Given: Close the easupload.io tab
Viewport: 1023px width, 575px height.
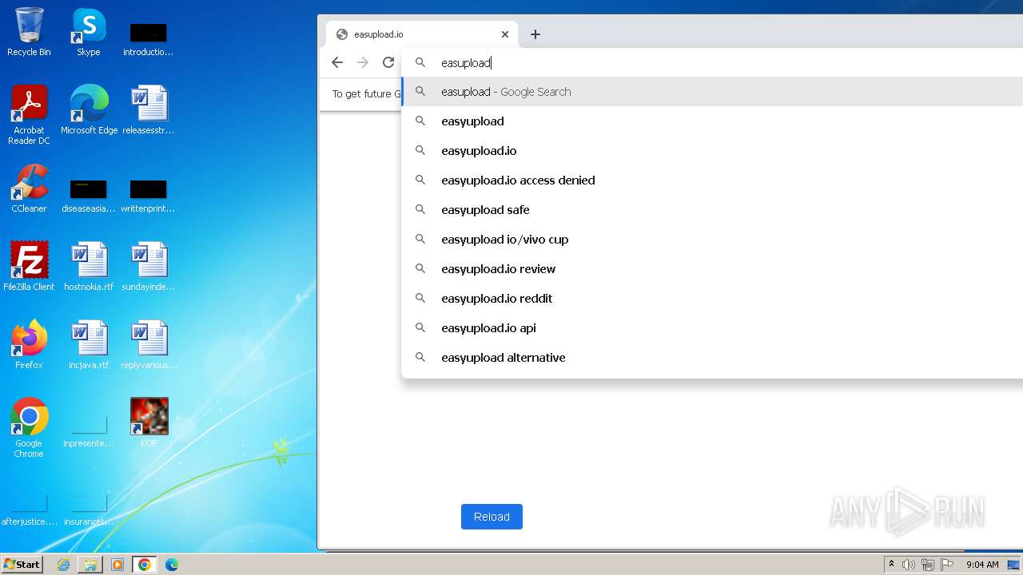Looking at the screenshot, I should [x=505, y=34].
